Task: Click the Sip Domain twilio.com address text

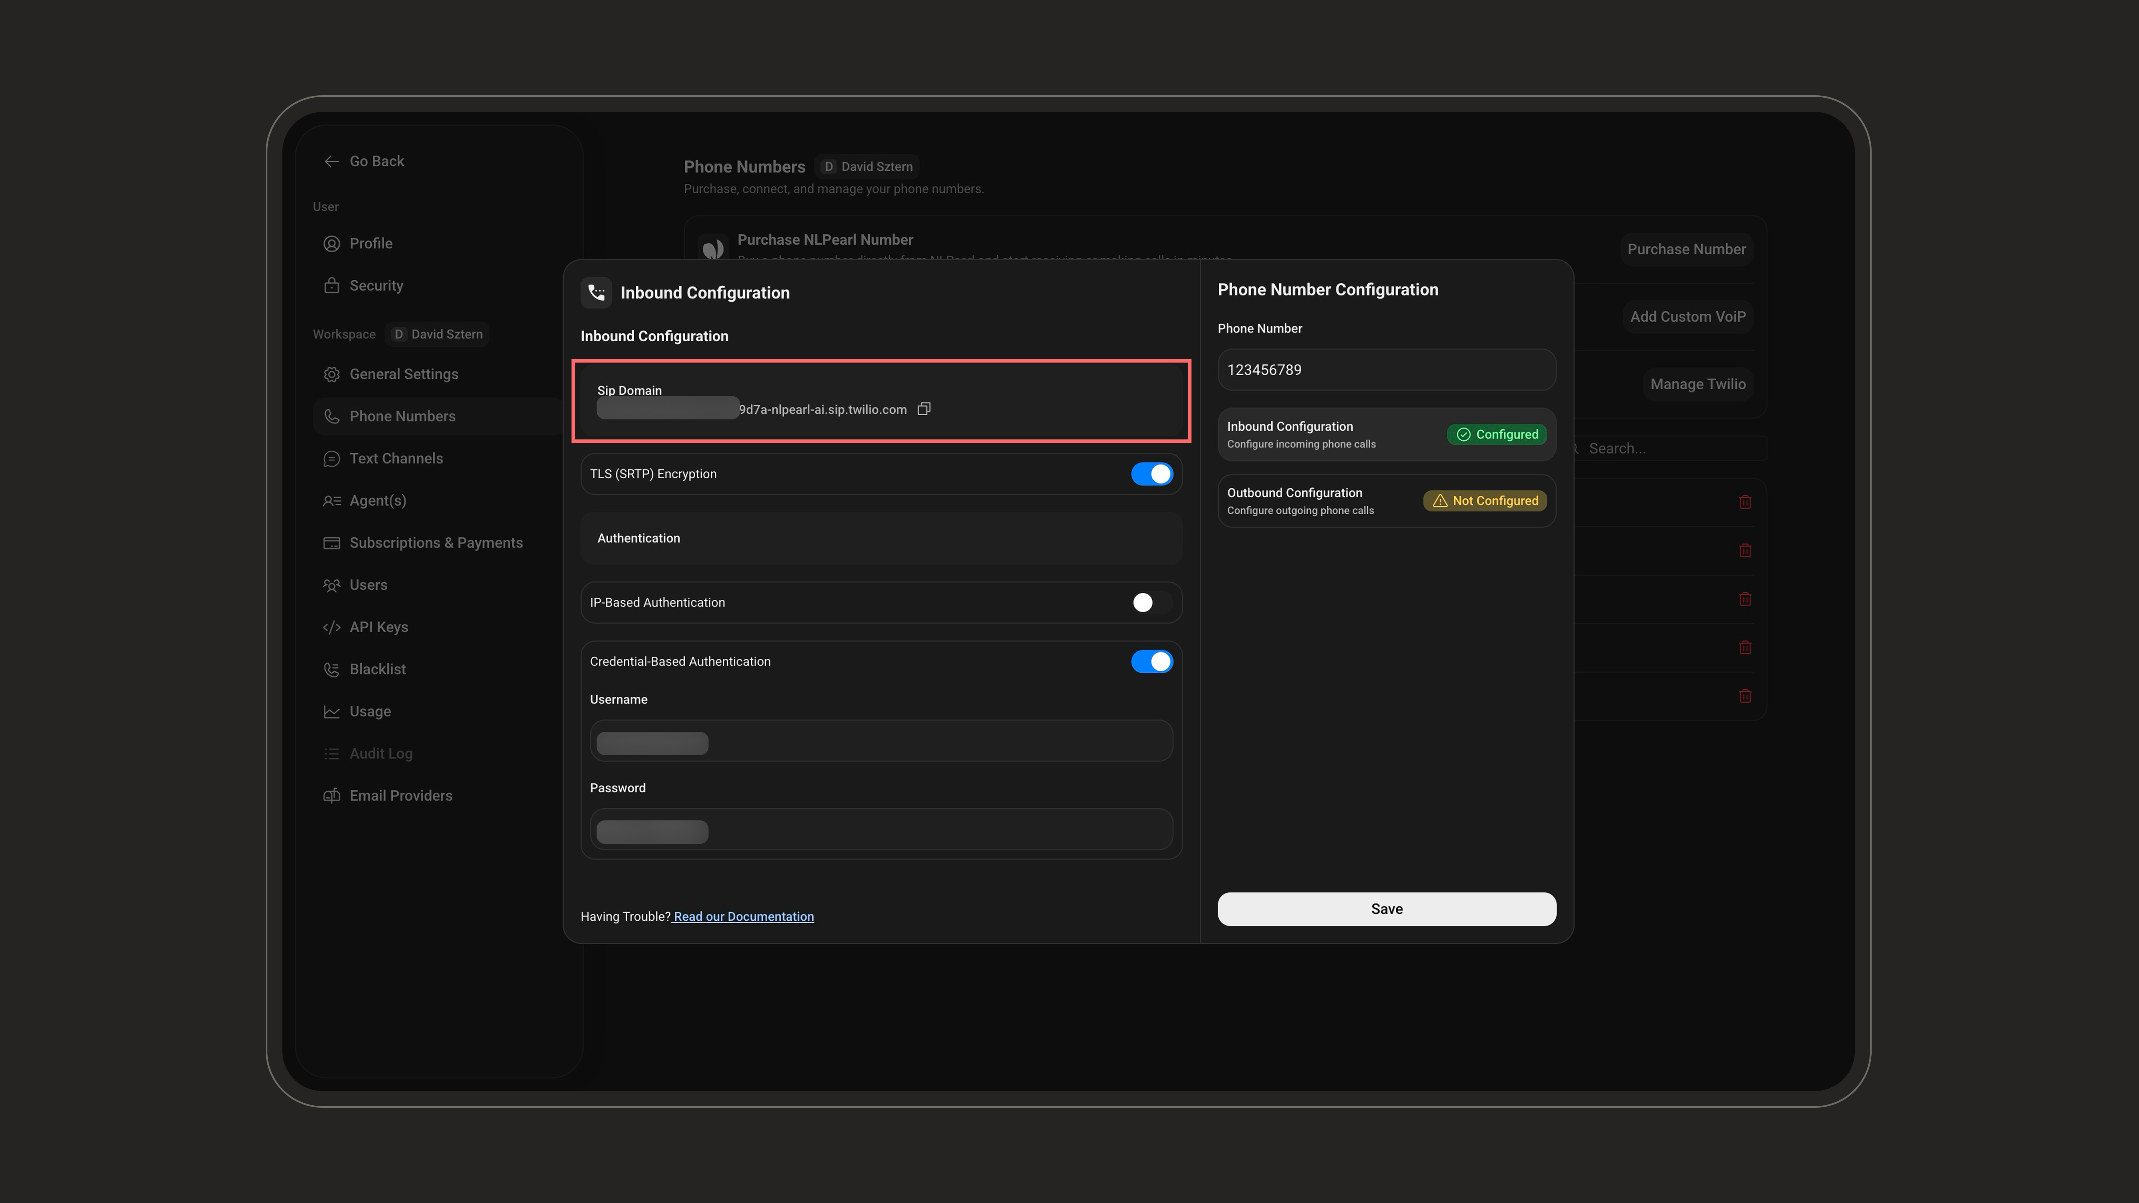Action: (x=822, y=409)
